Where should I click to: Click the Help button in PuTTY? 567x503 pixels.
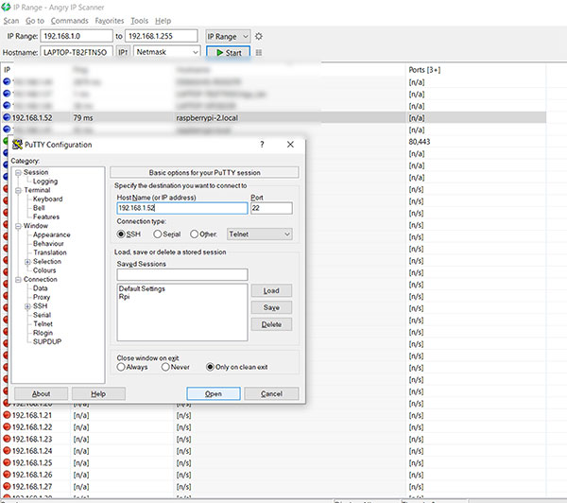coord(98,393)
